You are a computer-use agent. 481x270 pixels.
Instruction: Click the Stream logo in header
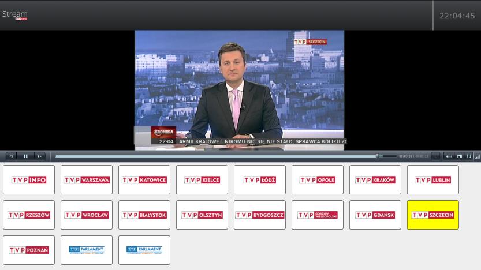click(15, 15)
